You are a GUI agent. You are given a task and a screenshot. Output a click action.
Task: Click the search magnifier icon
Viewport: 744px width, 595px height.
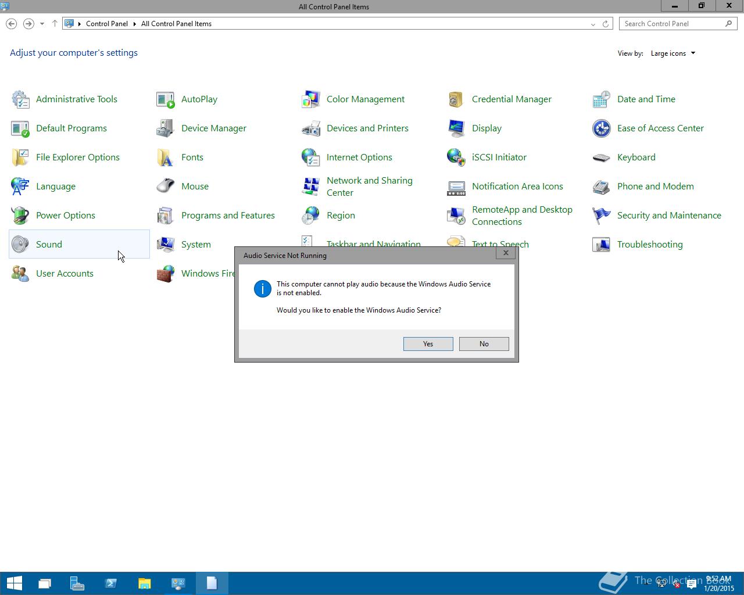point(729,24)
